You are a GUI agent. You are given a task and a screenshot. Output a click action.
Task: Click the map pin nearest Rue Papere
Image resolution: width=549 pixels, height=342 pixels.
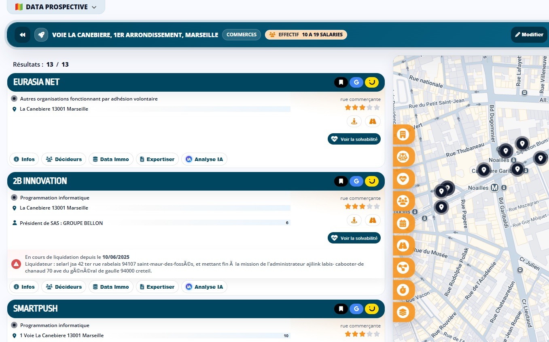441,207
